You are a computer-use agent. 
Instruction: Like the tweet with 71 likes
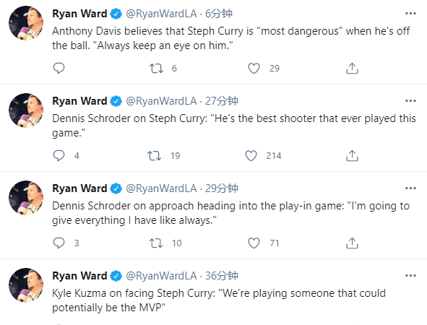[x=254, y=243]
